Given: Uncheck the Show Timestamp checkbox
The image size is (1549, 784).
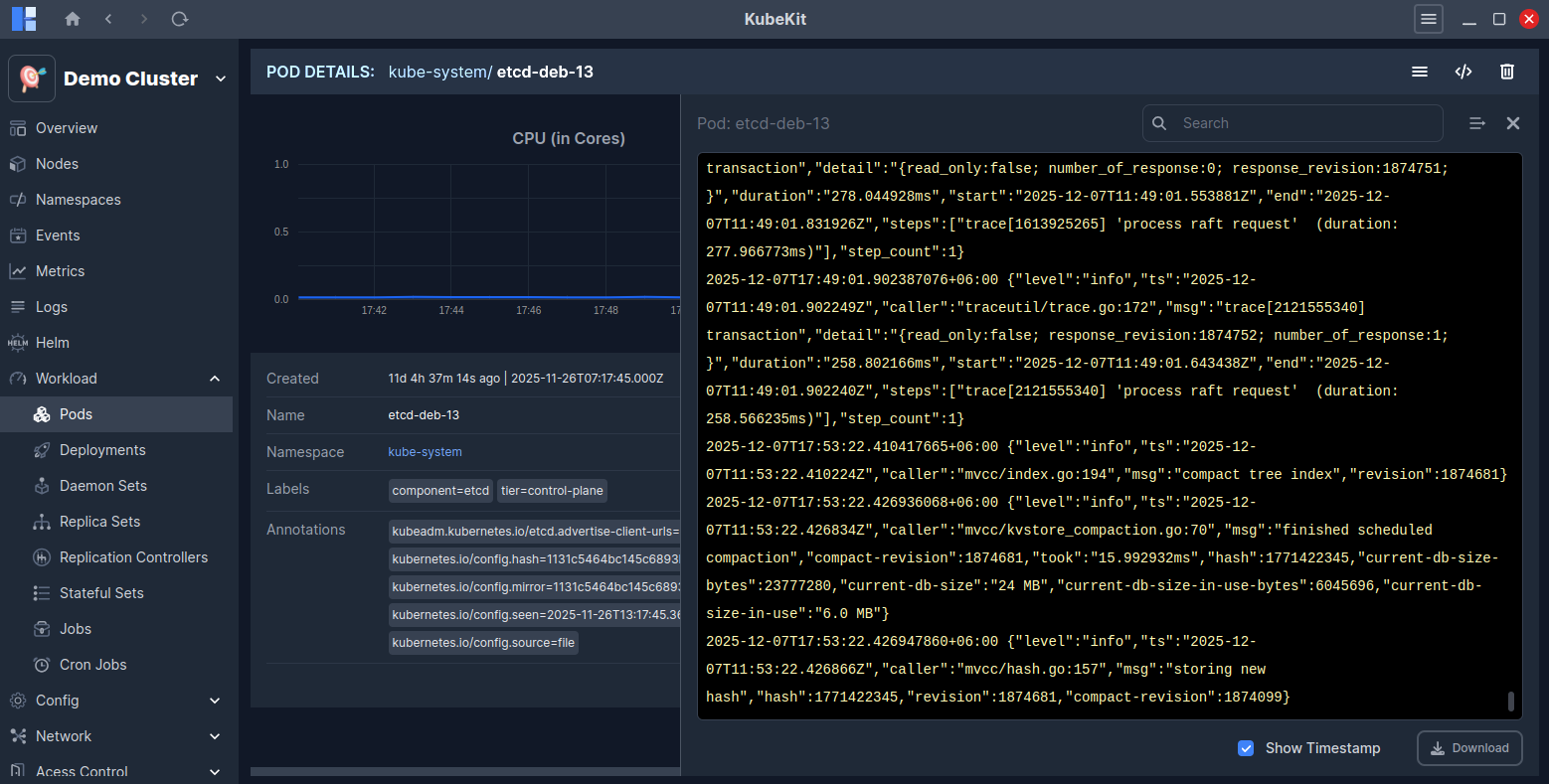Looking at the screenshot, I should 1246,748.
